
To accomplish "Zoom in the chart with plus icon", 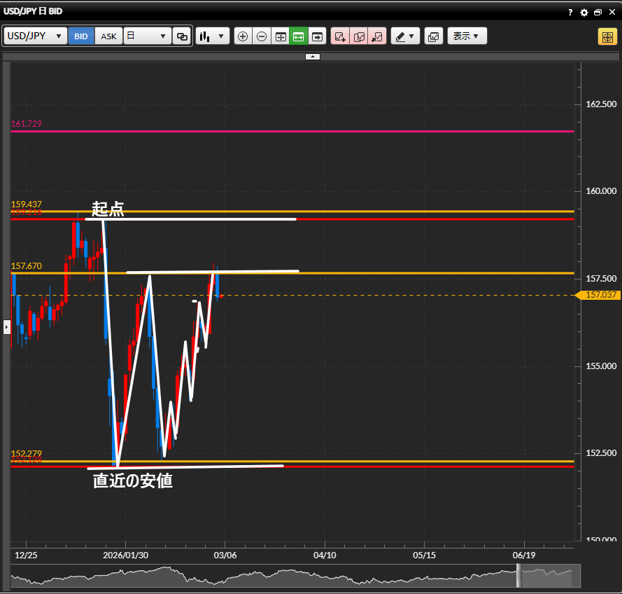I will [x=243, y=36].
